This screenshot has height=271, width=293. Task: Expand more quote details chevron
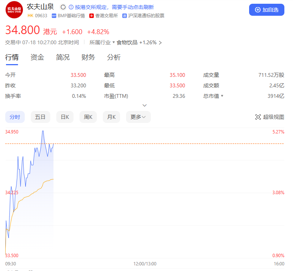pyautogui.click(x=144, y=105)
